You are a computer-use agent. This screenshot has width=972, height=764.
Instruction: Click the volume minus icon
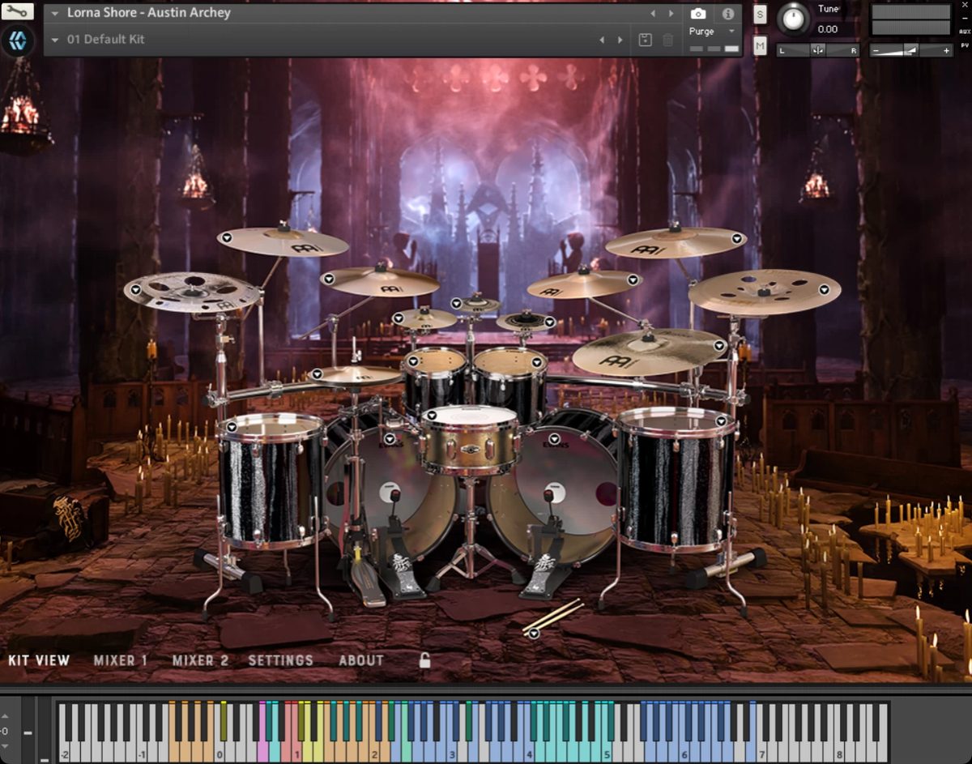[876, 50]
